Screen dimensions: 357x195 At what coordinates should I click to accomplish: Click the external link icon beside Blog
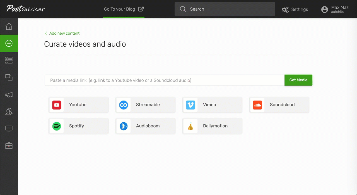click(x=141, y=9)
